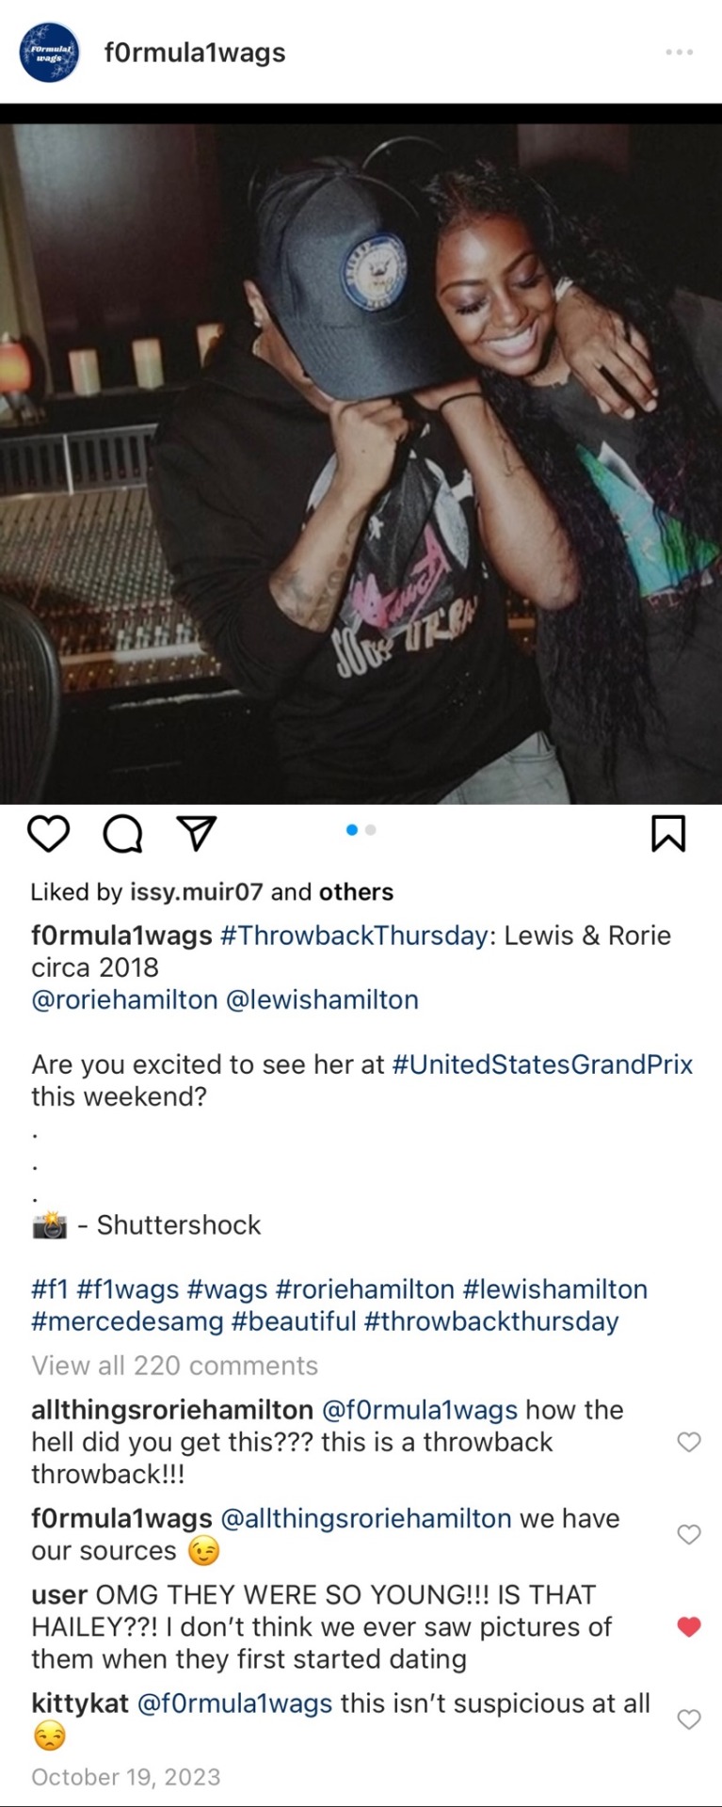This screenshot has height=1807, width=722.
Task: Save post with bookmark icon
Action: point(668,834)
